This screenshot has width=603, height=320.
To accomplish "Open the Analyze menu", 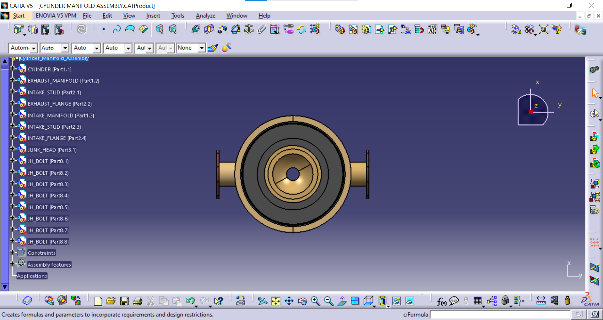I will (x=205, y=16).
